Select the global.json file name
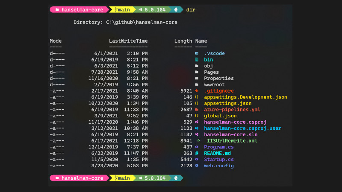 [x=220, y=116]
